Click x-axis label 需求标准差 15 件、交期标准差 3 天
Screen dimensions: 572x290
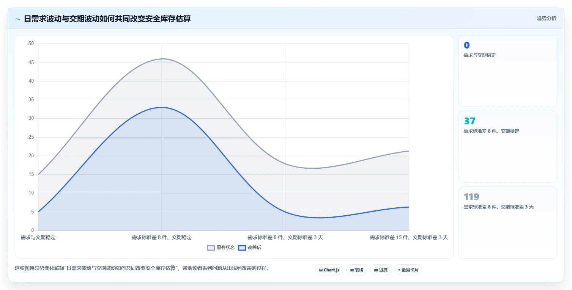click(409, 238)
